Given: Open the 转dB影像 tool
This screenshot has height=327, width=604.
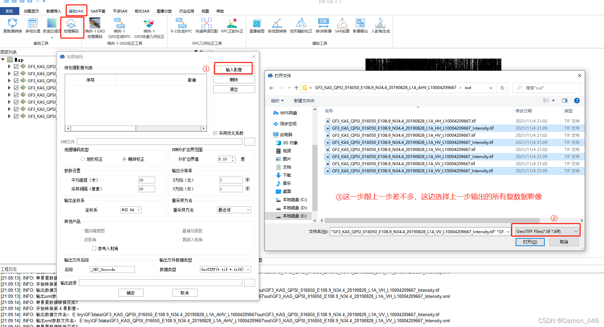Looking at the screenshot, I should tap(324, 26).
